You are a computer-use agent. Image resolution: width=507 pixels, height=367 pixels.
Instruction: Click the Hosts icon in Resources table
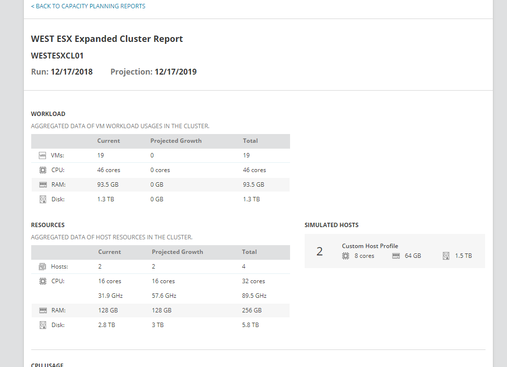point(42,267)
